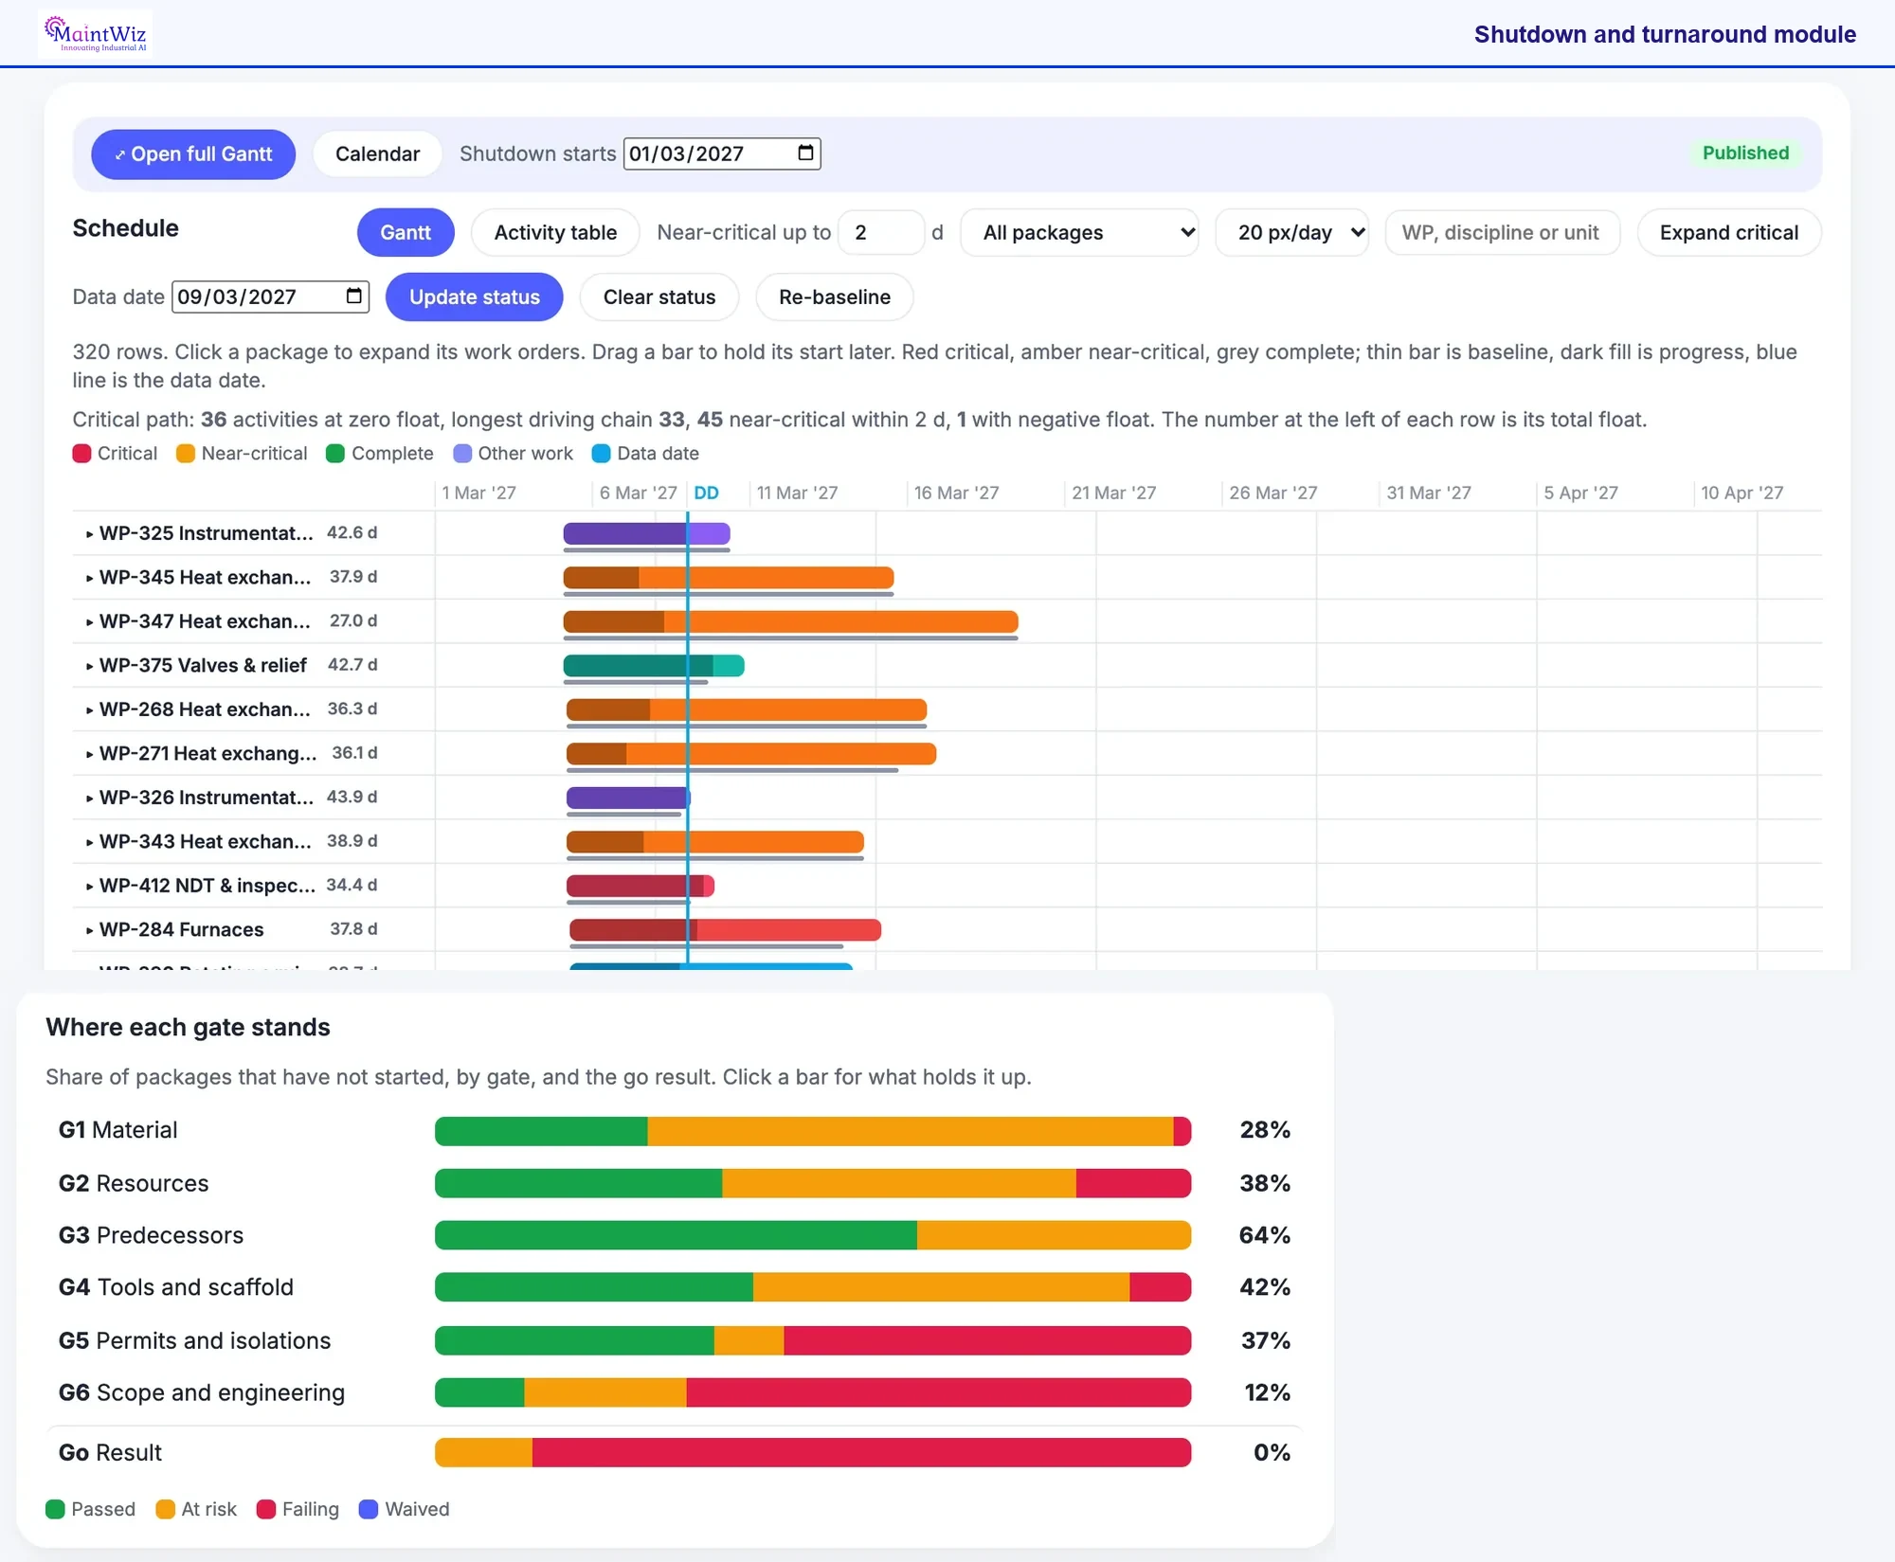This screenshot has height=1562, width=1895.
Task: Click the WP-284 Furnaces red Gantt bar
Action: [725, 929]
